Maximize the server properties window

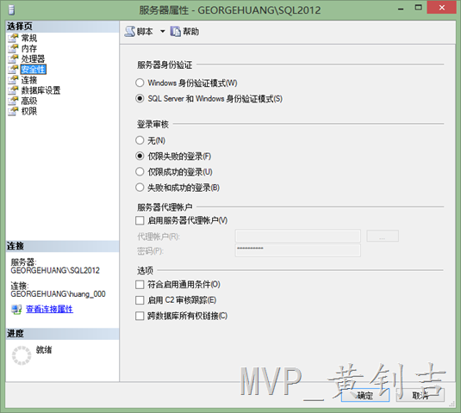point(419,8)
